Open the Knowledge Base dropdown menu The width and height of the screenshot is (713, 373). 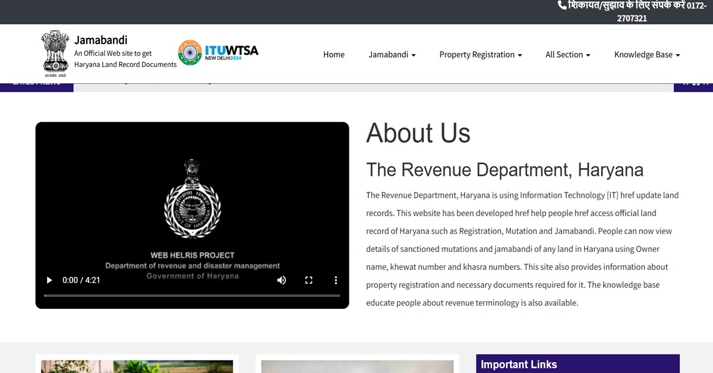647,55
